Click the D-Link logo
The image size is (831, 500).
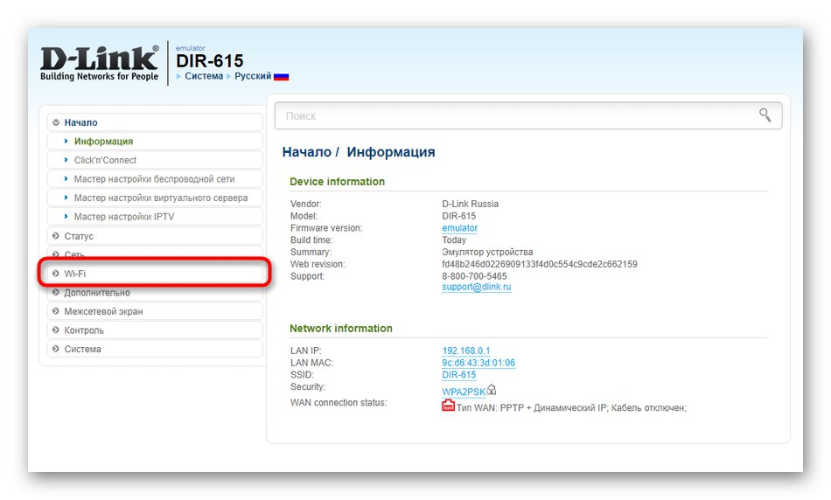click(x=99, y=63)
